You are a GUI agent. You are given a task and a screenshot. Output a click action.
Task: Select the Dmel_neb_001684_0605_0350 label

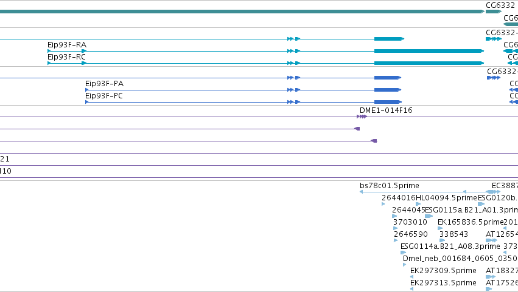[460, 259]
